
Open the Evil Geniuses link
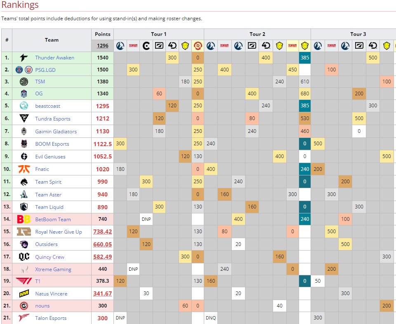pos(50,157)
